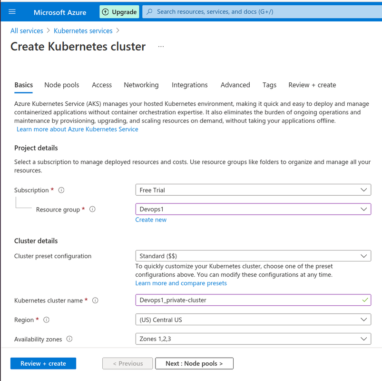
Task: Click the Cluster details heading
Action: [x=36, y=241]
